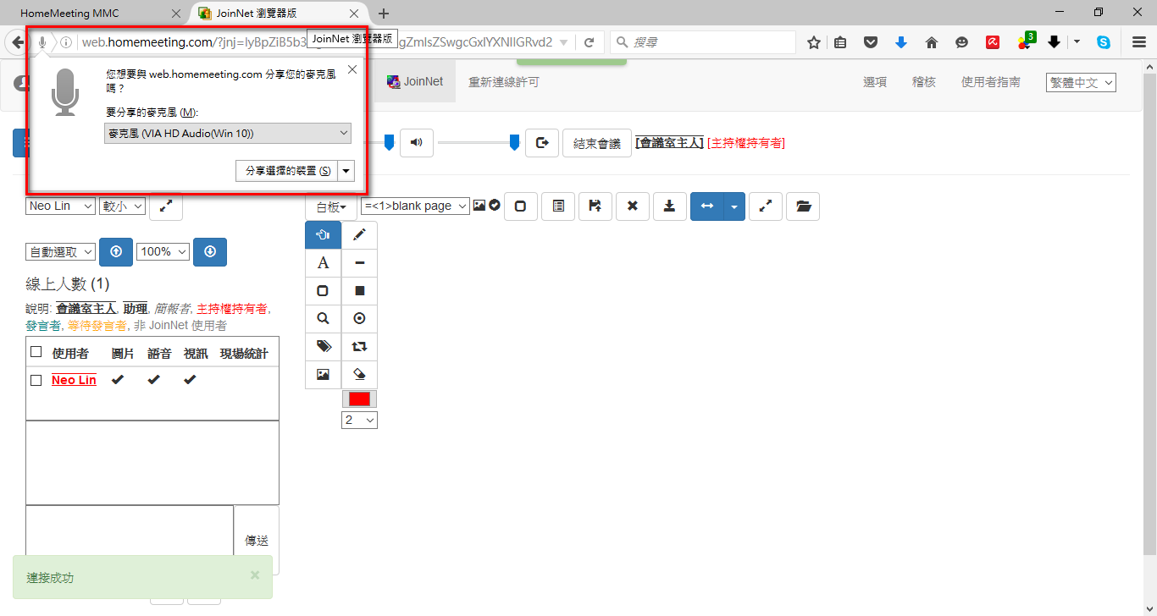Screen dimensions: 1157x616
Task: Select the pencil drawing tool
Action: pyautogui.click(x=359, y=235)
